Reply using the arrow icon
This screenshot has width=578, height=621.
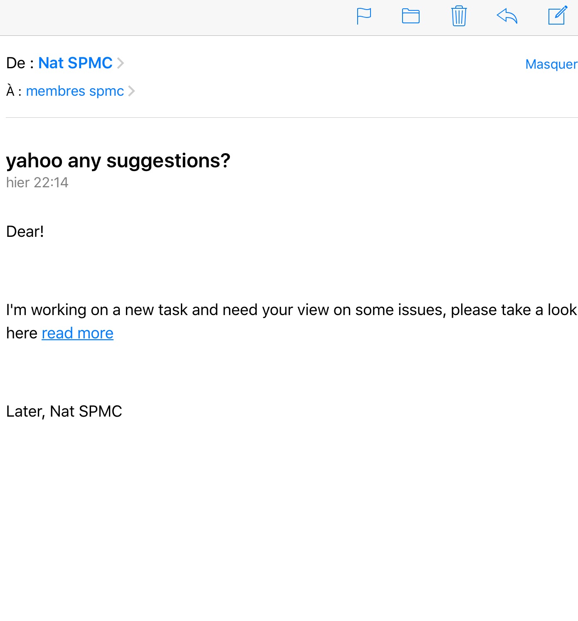click(x=507, y=17)
